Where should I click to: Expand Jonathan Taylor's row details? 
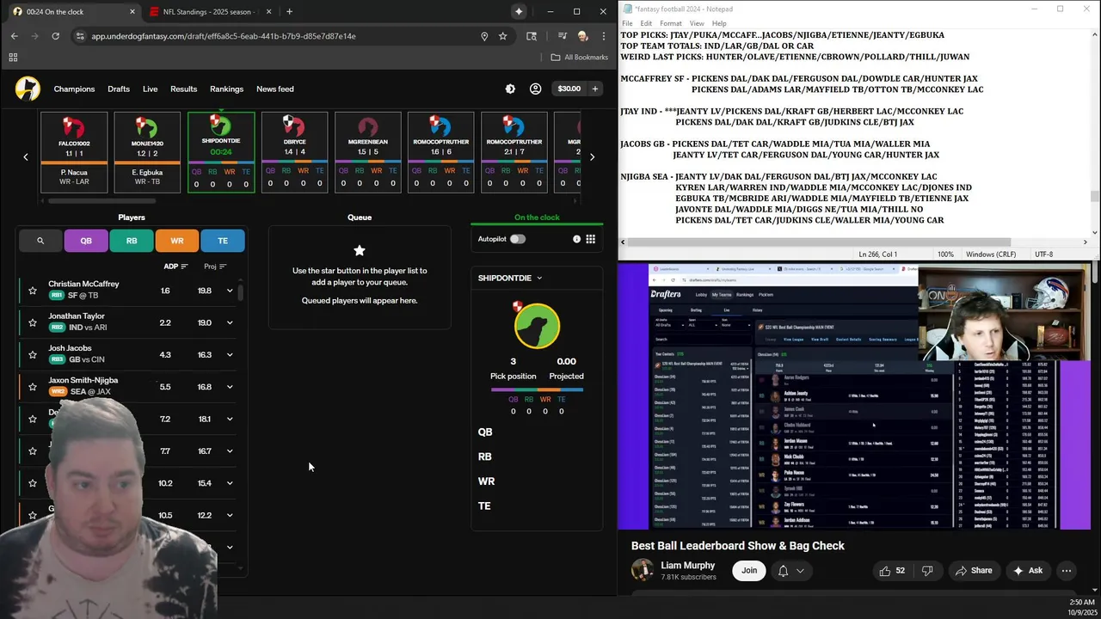pyautogui.click(x=230, y=322)
